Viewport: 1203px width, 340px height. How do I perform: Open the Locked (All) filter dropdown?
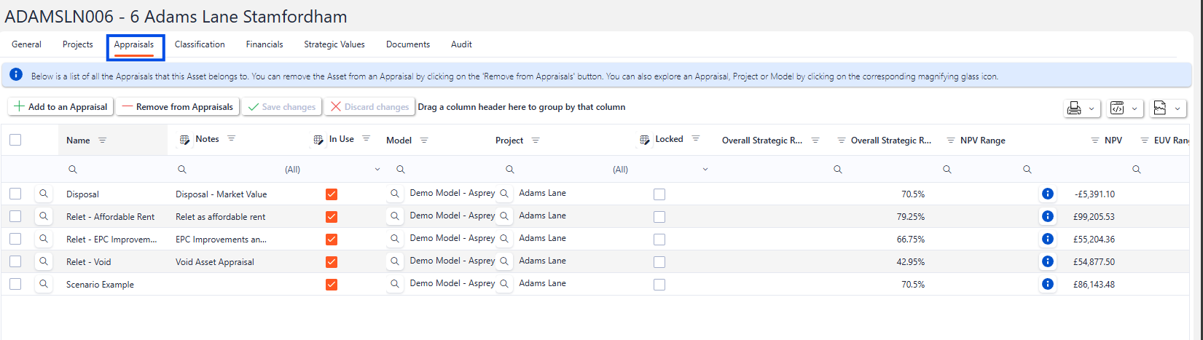705,170
